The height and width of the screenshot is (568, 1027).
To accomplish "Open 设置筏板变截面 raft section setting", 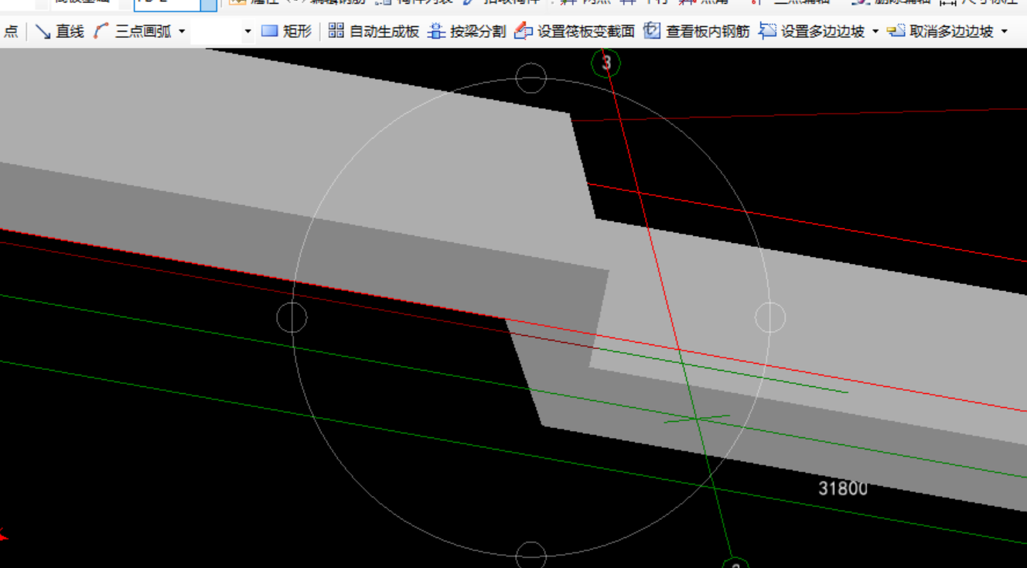I will (575, 32).
